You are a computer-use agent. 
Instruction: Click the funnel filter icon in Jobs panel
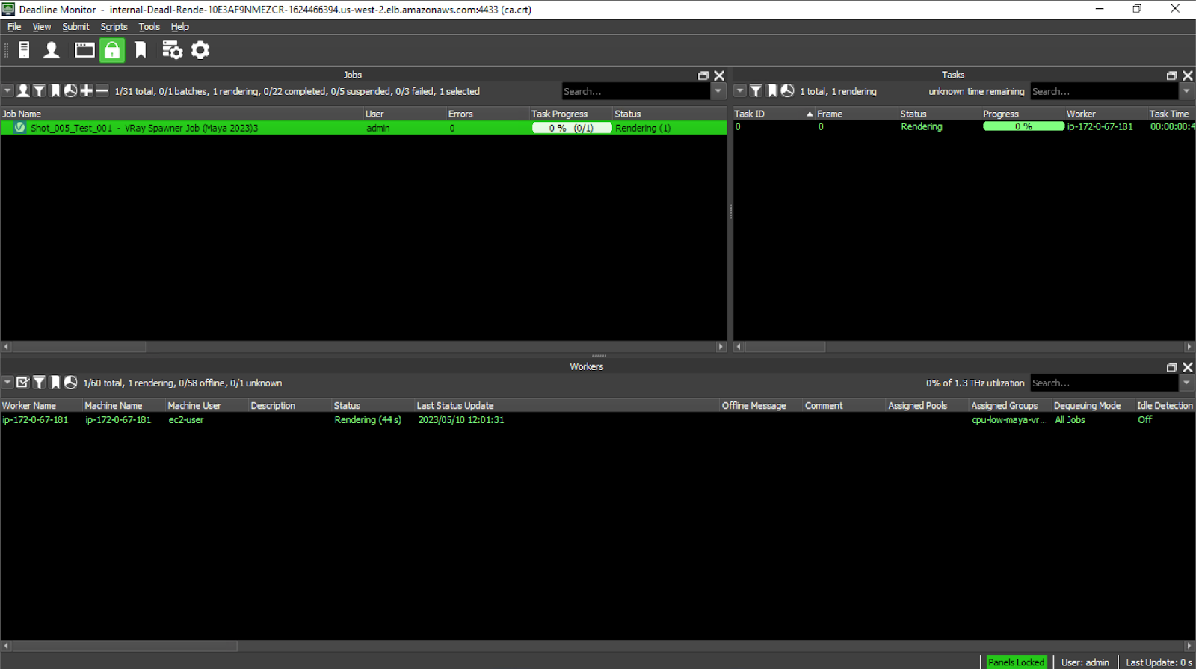tap(39, 91)
